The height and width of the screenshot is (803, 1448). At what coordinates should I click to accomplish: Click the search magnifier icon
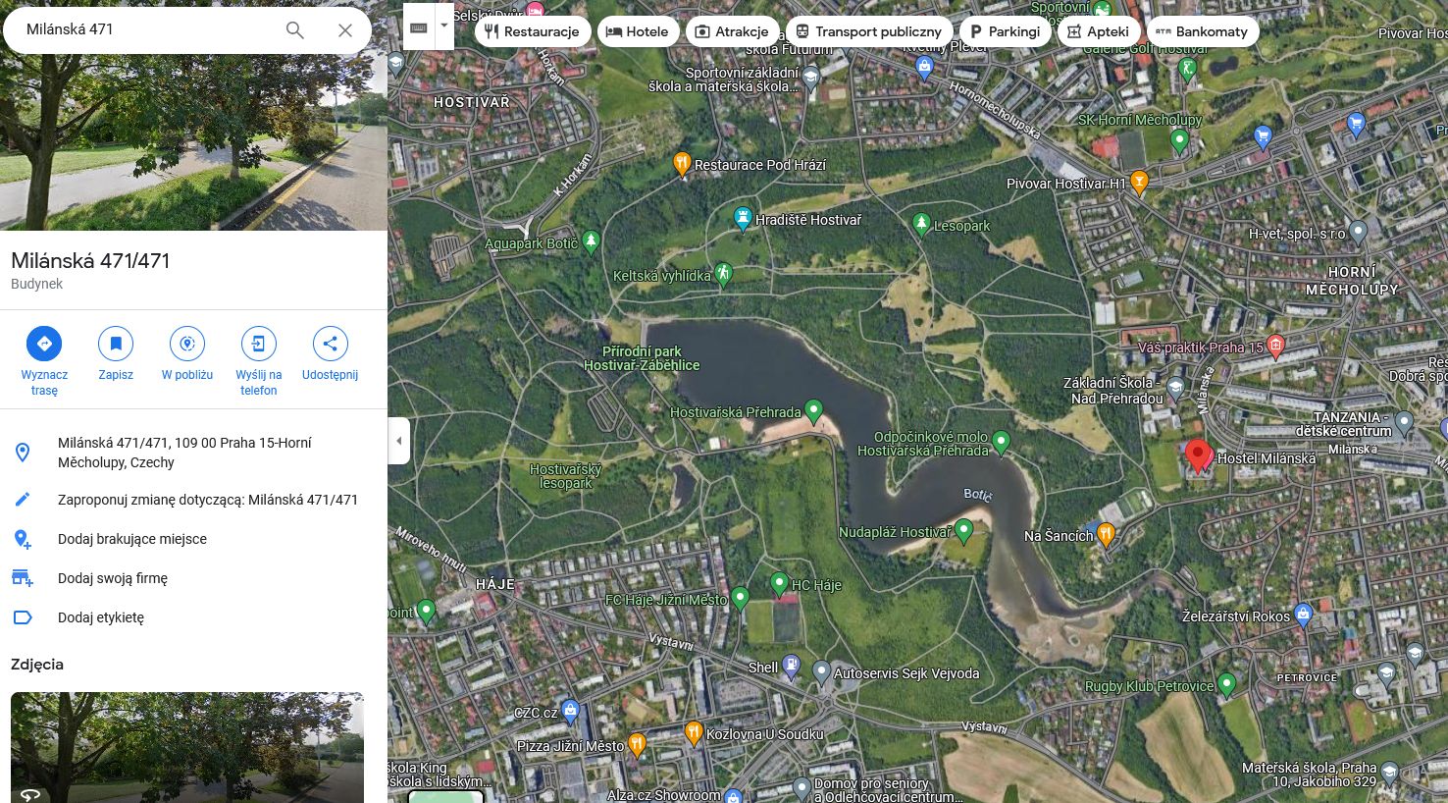click(294, 30)
